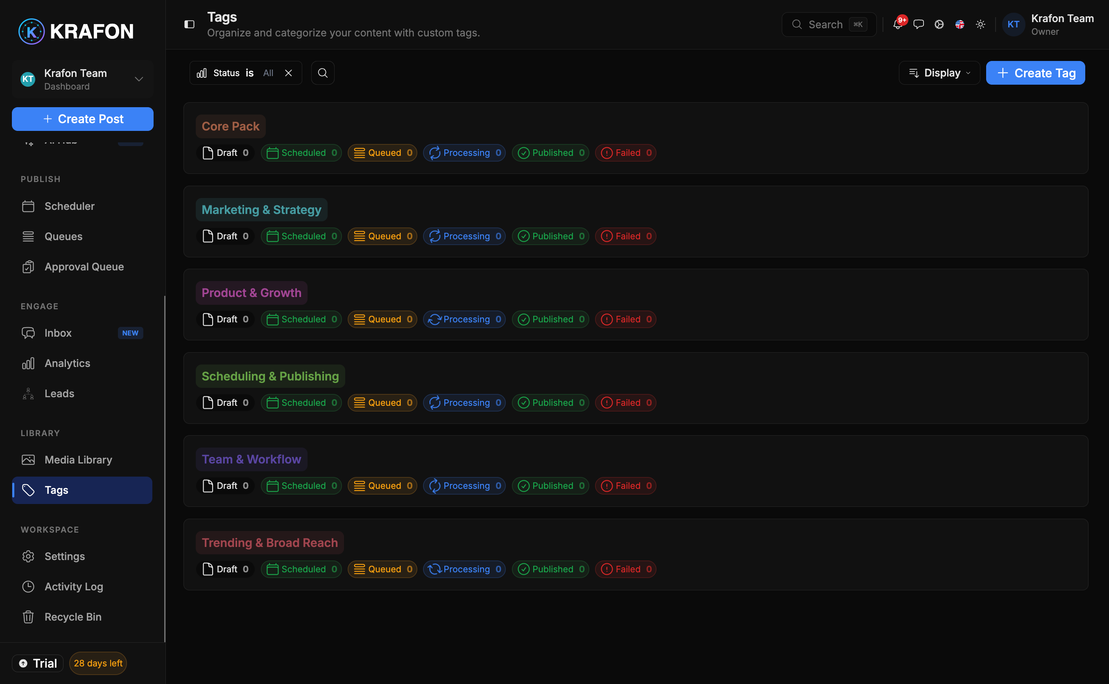This screenshot has width=1109, height=684.
Task: Click the Krafon logo icon
Action: (31, 31)
